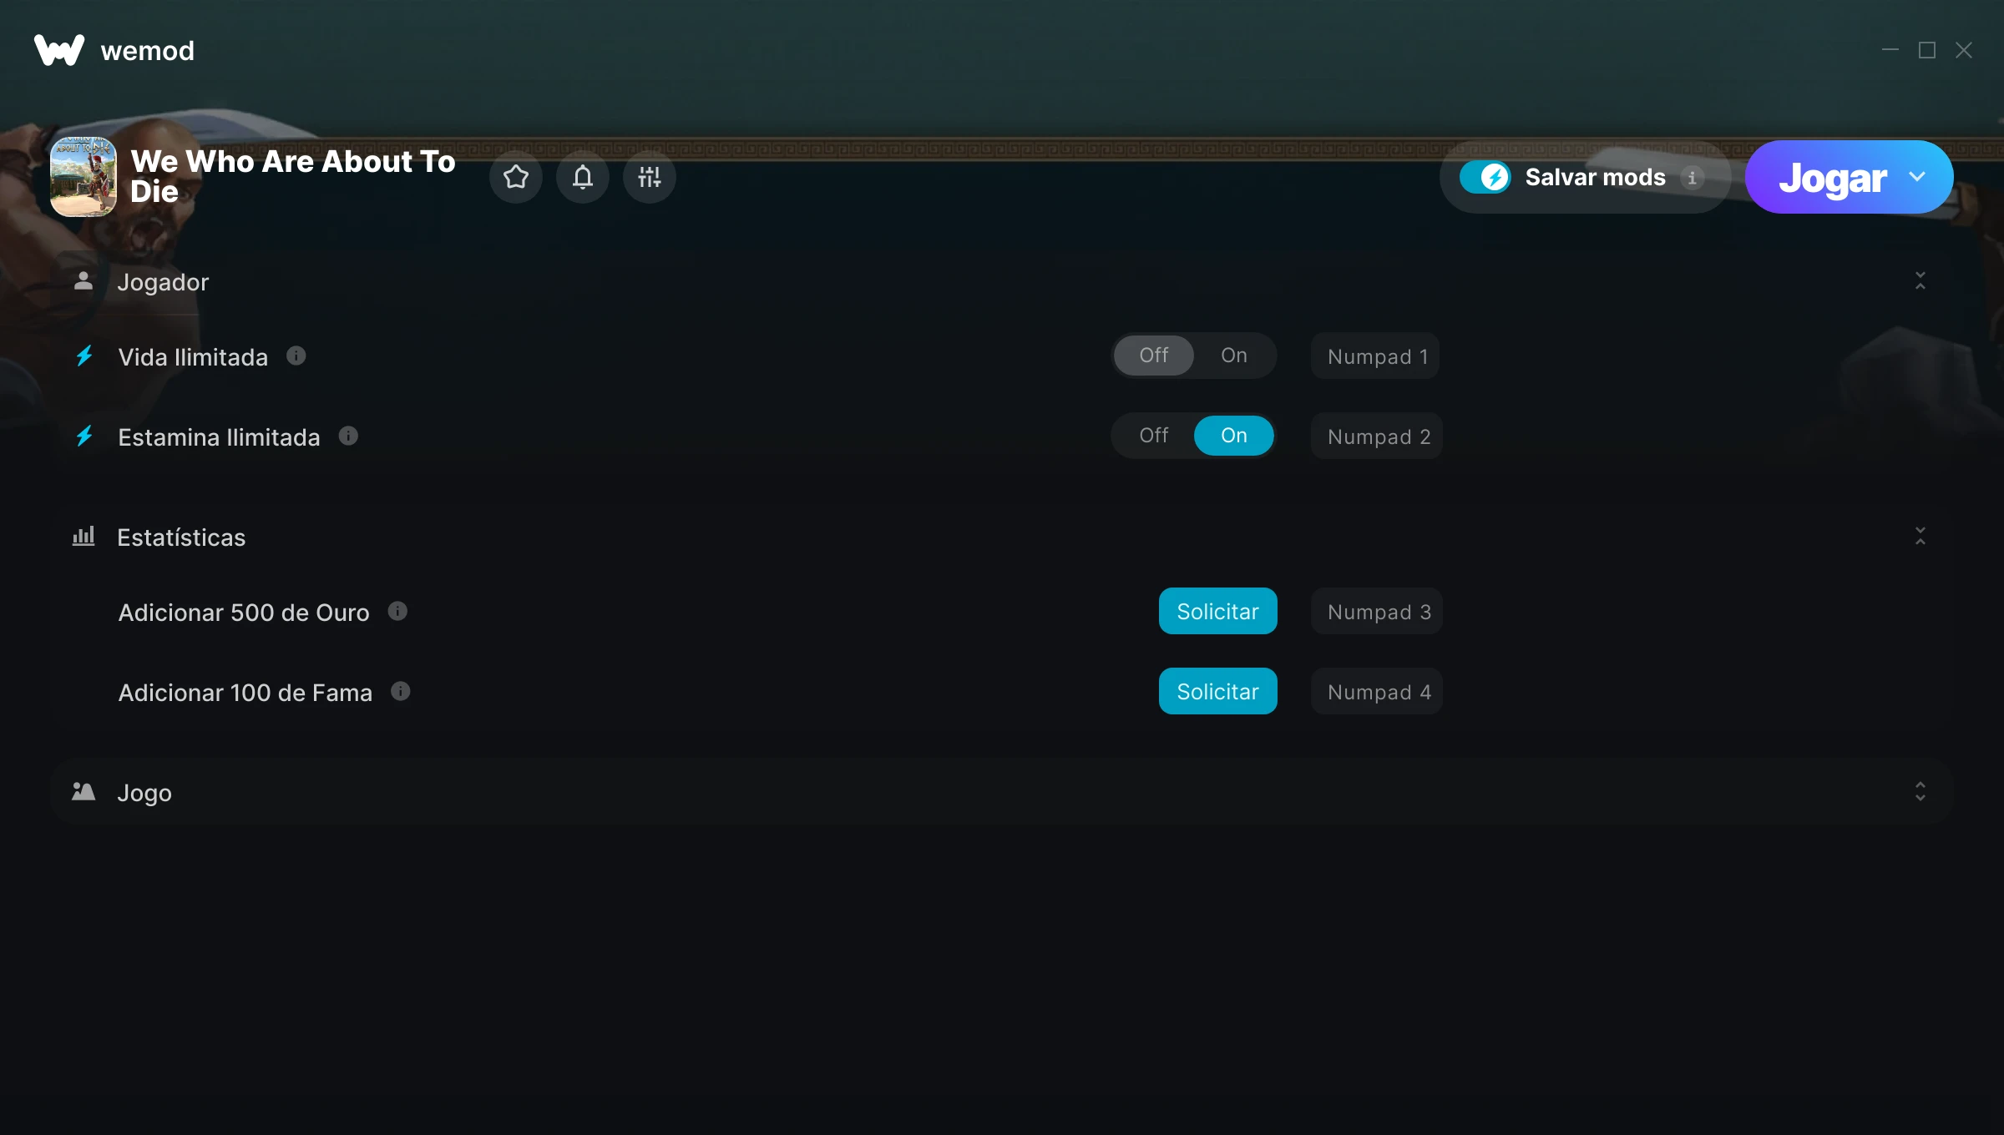Viewport: 2004px width, 1135px height.
Task: Collapse the Jogador section
Action: point(1920,281)
